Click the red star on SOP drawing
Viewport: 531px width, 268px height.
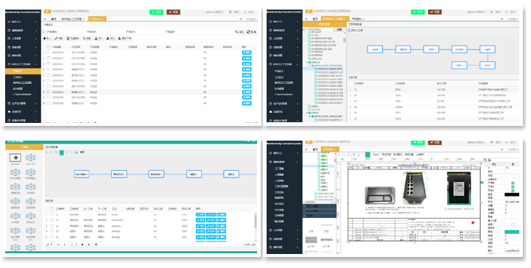[473, 222]
